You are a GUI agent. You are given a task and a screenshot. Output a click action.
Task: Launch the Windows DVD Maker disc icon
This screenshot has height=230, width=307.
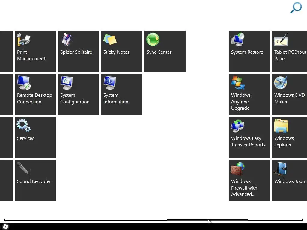click(x=281, y=83)
